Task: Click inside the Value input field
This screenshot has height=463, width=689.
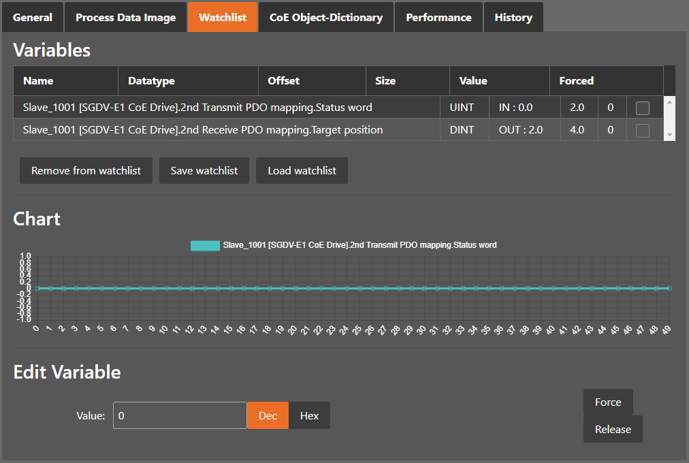Action: click(x=180, y=415)
